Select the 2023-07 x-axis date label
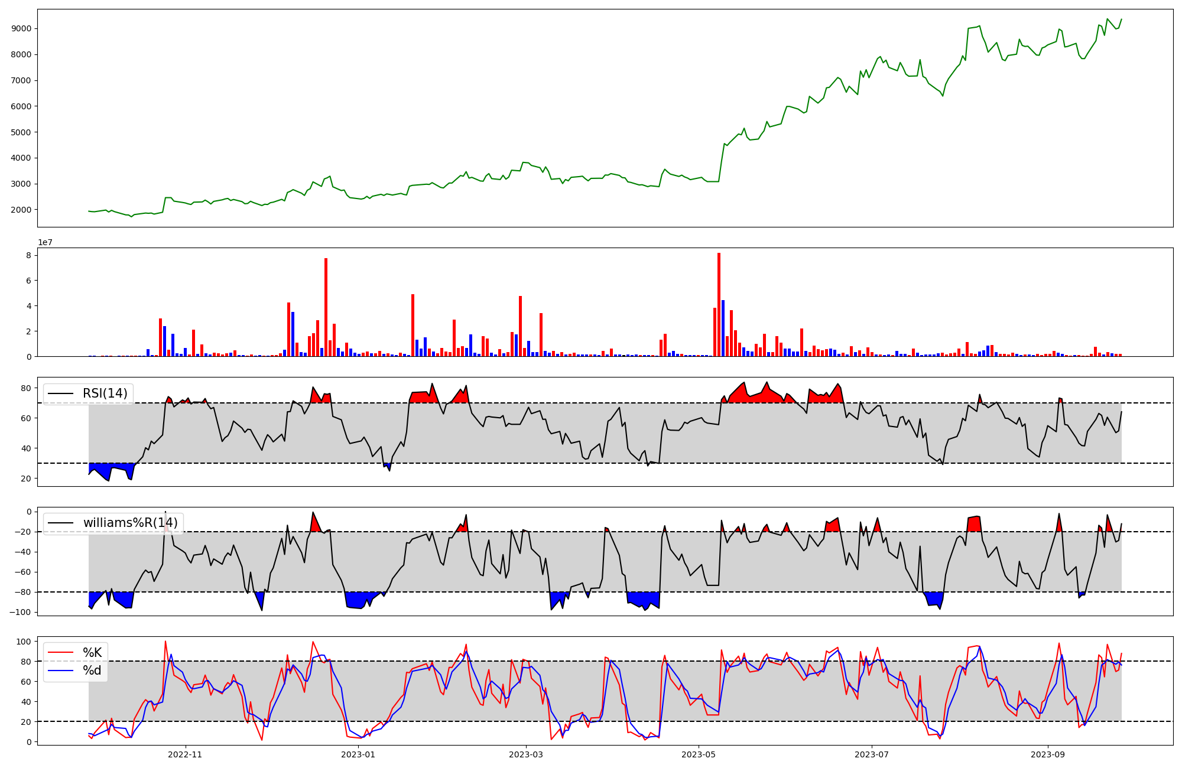This screenshot has height=768, width=1182. (x=872, y=754)
